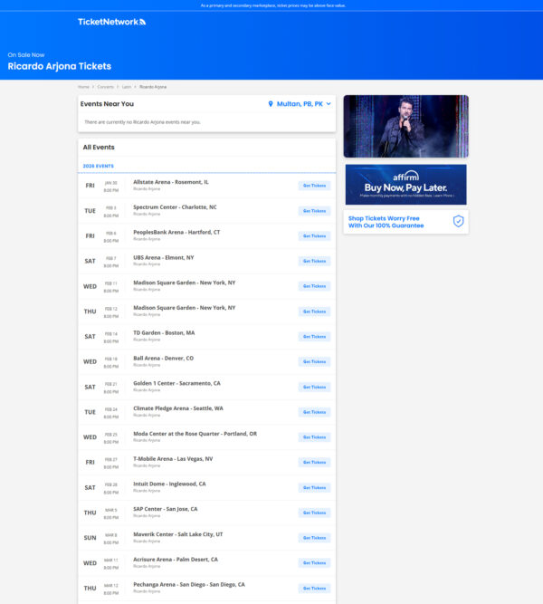Open THU Feb 12 Madison Square Garden title
Viewport: 543px width, 604px height.
click(x=184, y=308)
